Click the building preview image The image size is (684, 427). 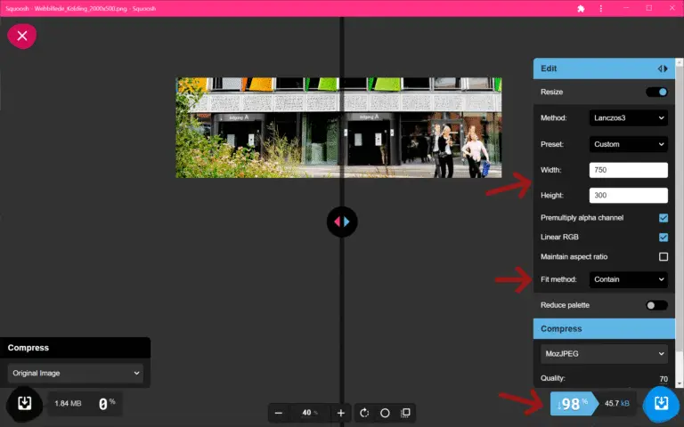click(x=338, y=128)
